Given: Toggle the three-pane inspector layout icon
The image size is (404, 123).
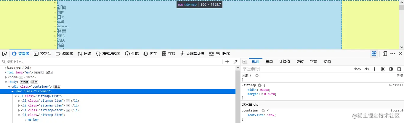Looking at the screenshot, I should (x=245, y=62).
